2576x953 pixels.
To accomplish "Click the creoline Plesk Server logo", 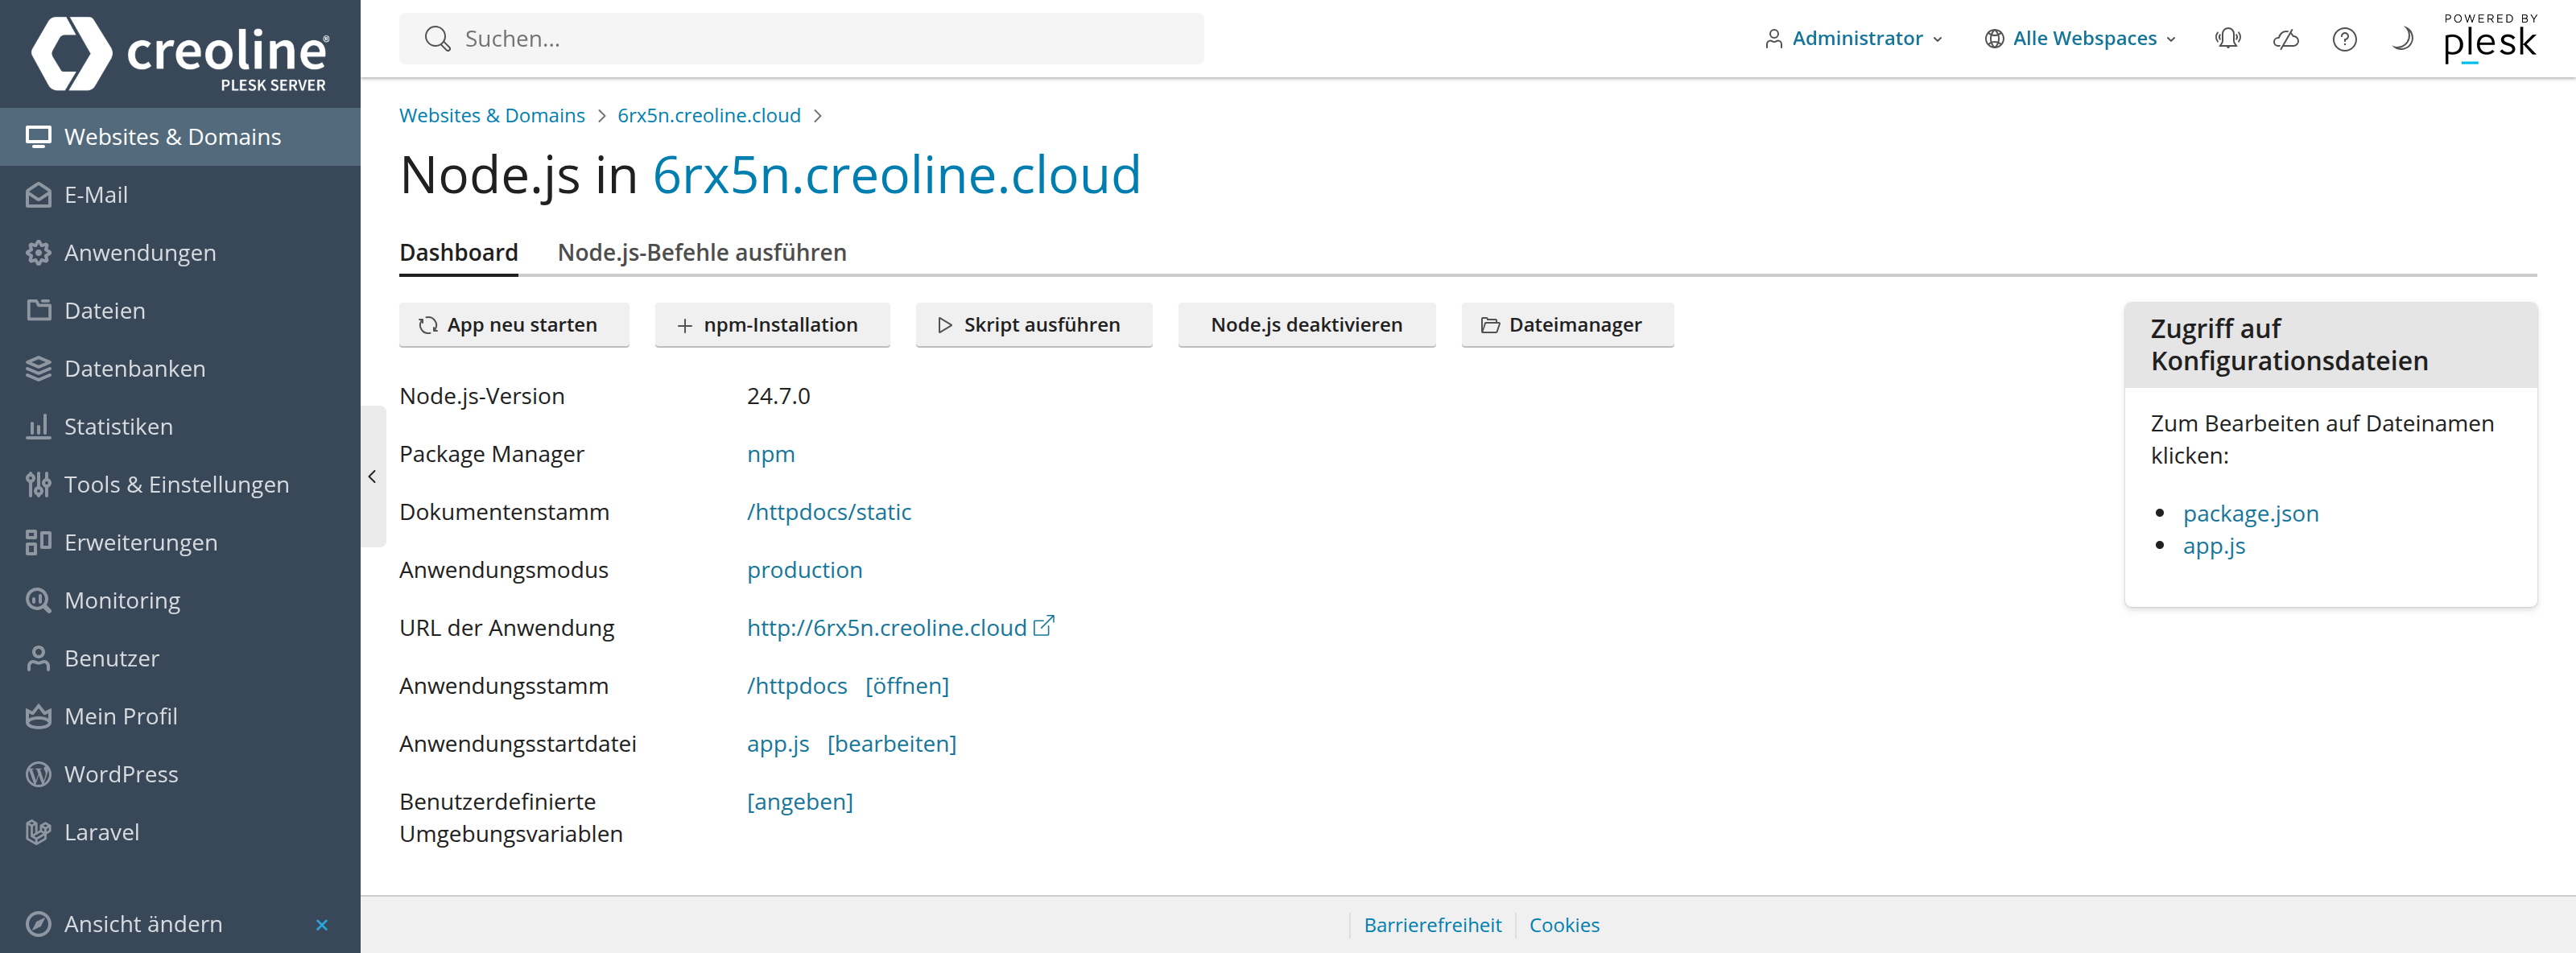I will [x=179, y=53].
